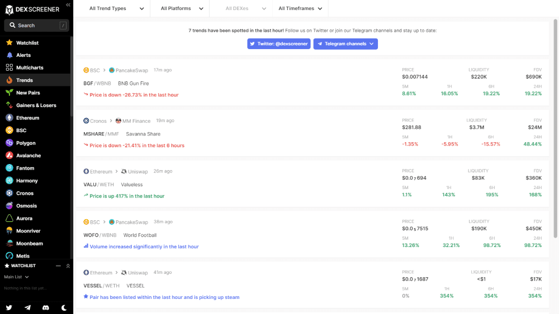Click 'Price is down -21.41% in the last 6 hours'
The image size is (559, 314).
[x=137, y=146]
